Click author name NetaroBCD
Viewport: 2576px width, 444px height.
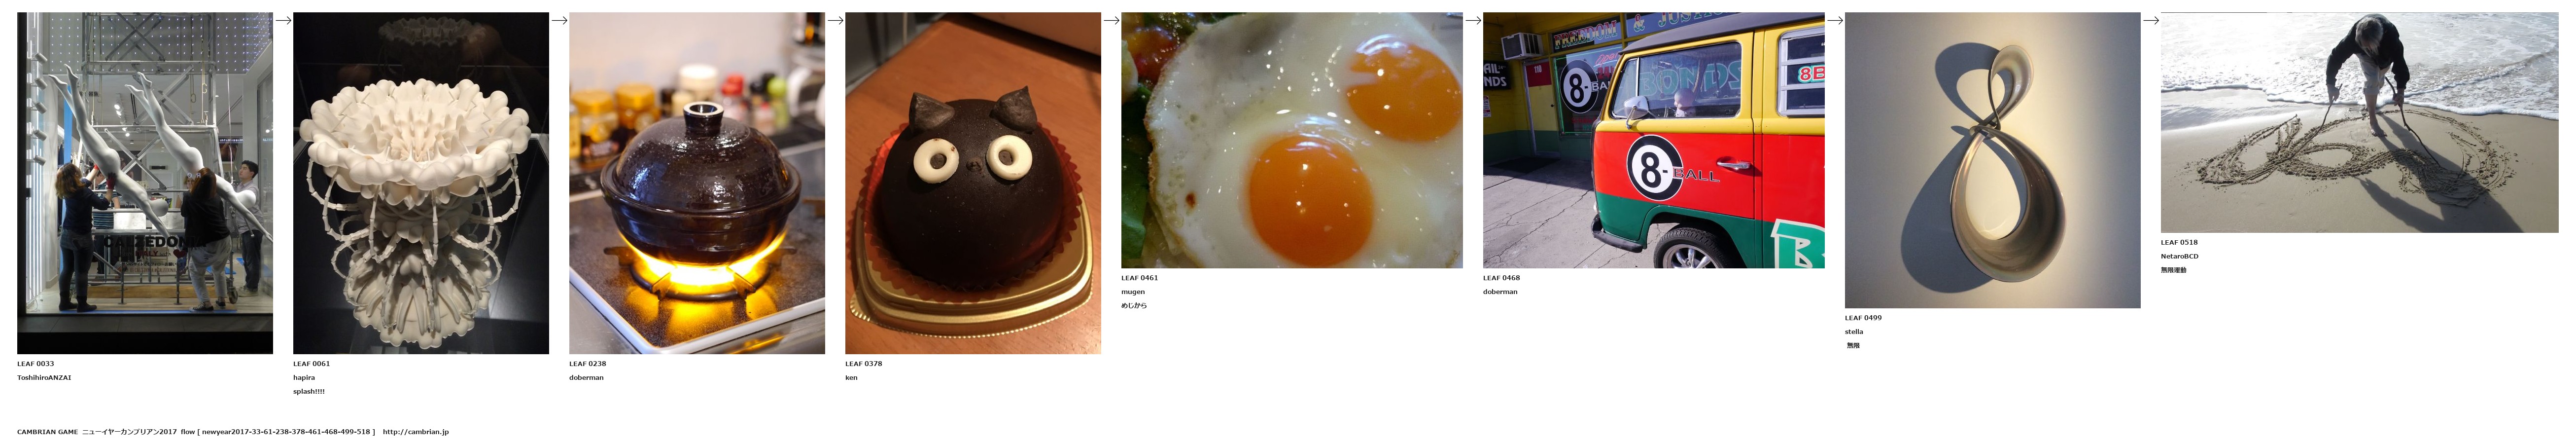[x=2180, y=256]
